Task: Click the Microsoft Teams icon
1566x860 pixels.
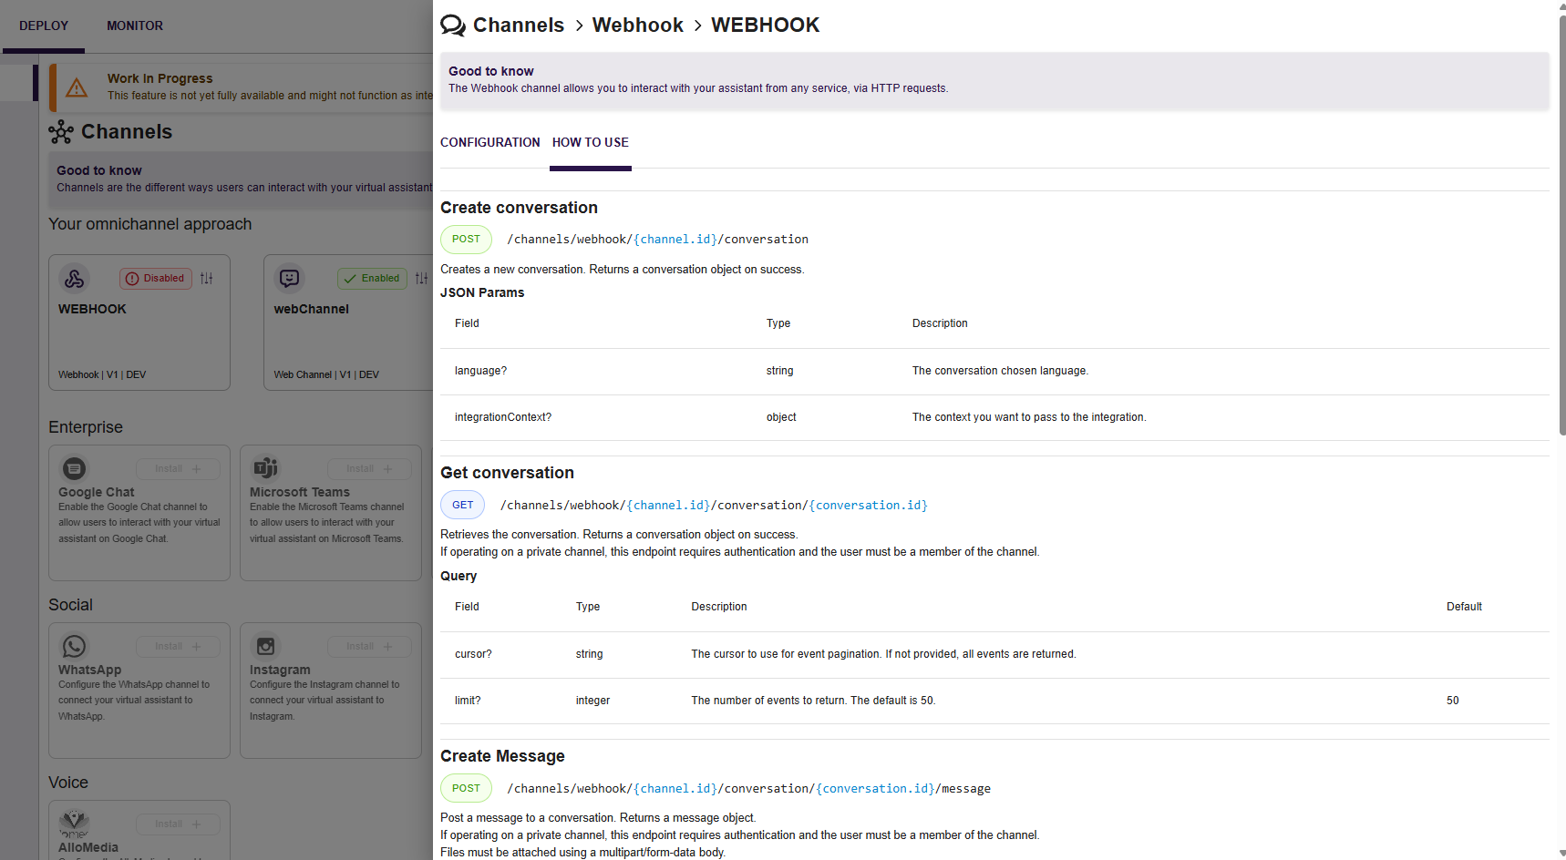Action: (265, 468)
